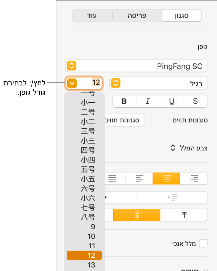Align text to the left

pos(139,178)
